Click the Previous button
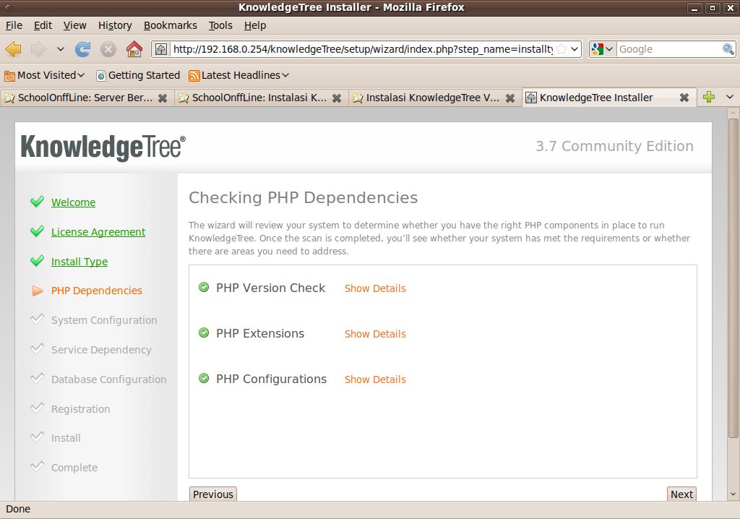This screenshot has height=519, width=740. pyautogui.click(x=213, y=494)
